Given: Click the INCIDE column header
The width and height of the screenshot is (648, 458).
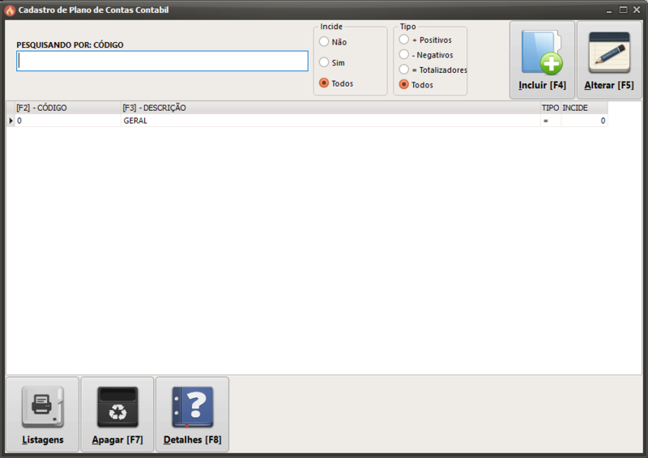Looking at the screenshot, I should click(x=584, y=108).
